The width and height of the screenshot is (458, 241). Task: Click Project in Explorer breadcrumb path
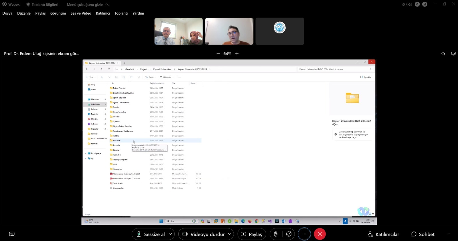tap(143, 69)
